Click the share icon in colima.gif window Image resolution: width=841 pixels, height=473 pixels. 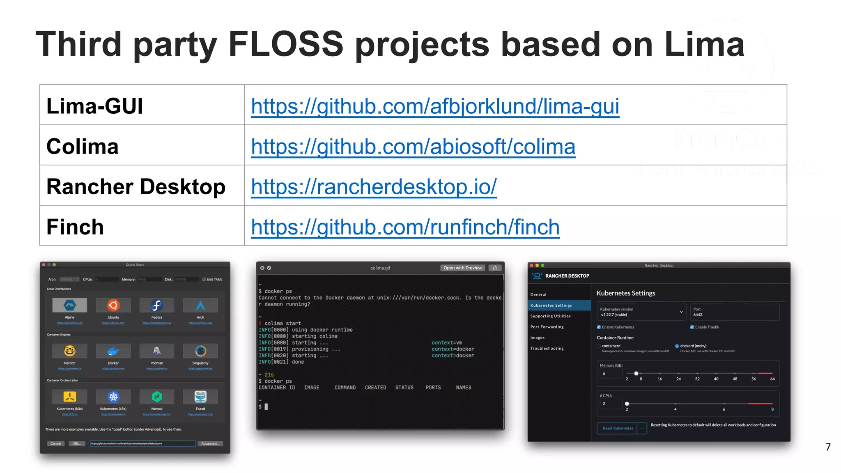point(495,268)
